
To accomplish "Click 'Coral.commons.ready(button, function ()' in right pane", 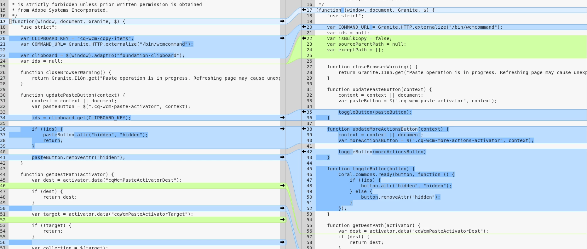I will pos(396,174).
